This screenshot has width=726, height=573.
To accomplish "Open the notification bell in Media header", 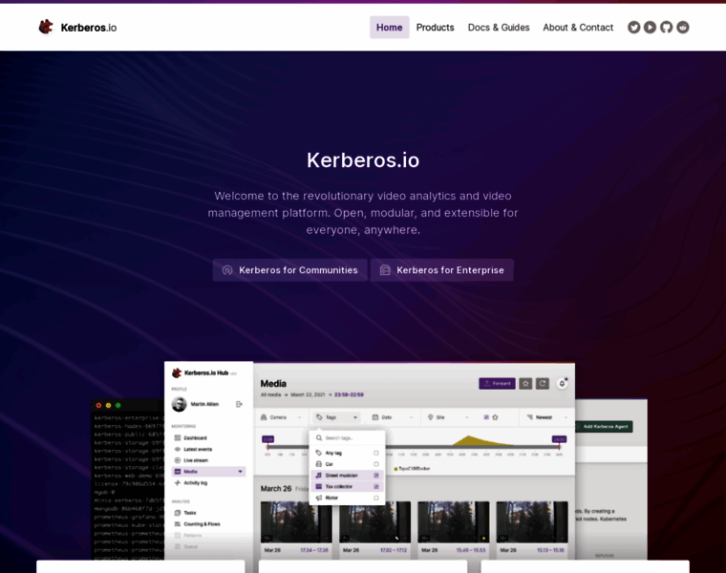I will click(562, 383).
